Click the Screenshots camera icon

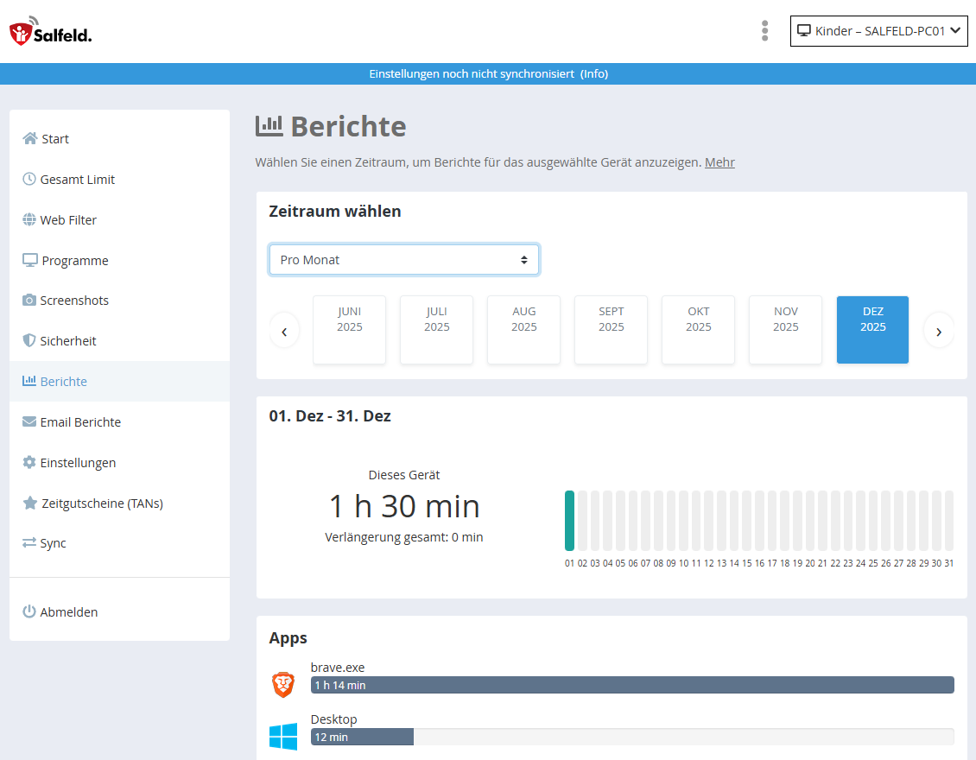click(x=29, y=301)
